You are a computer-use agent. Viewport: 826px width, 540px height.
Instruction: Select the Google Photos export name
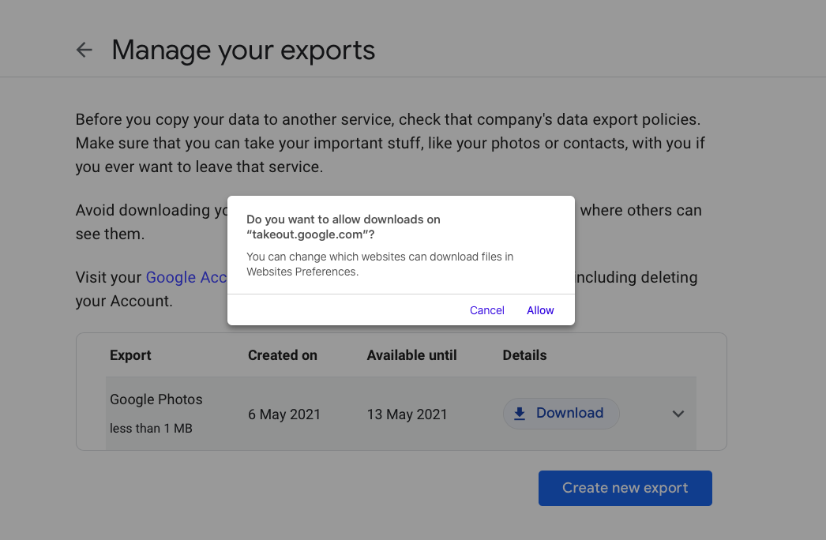pos(156,399)
